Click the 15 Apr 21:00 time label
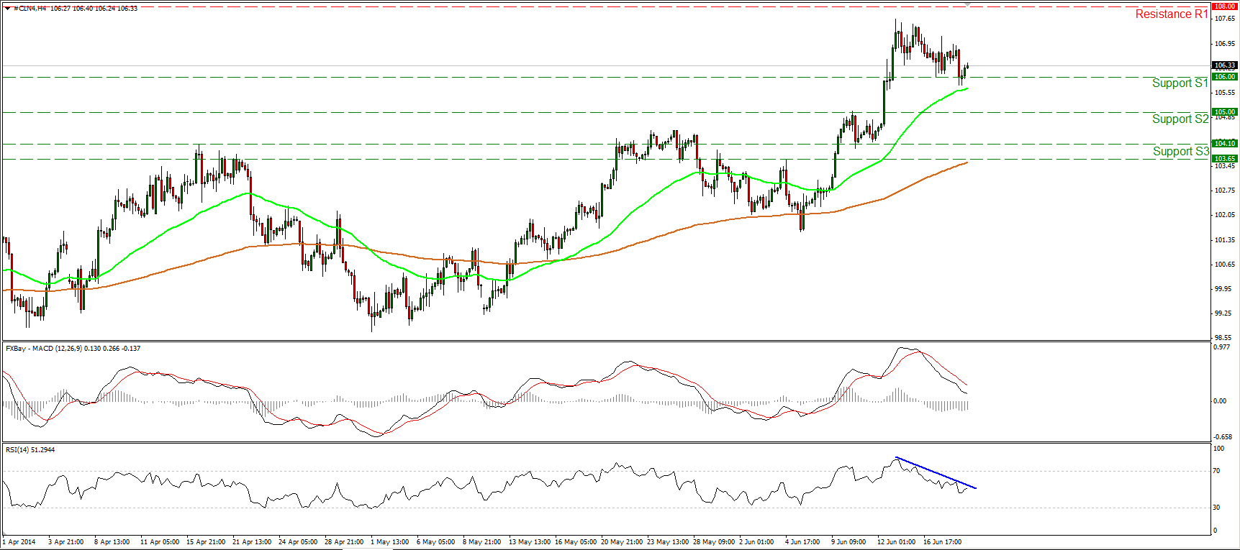The height and width of the screenshot is (550, 1240). 206,542
